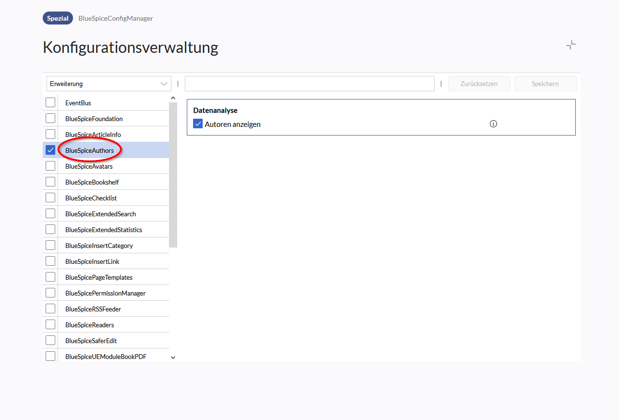619x420 pixels.
Task: Tick the BlueSpicePermissionManager checkbox
Action: click(x=50, y=293)
